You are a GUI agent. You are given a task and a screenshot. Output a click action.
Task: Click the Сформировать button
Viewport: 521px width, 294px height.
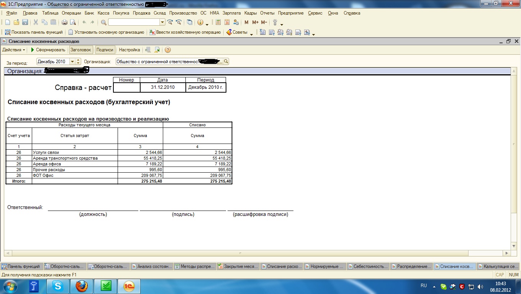click(48, 50)
